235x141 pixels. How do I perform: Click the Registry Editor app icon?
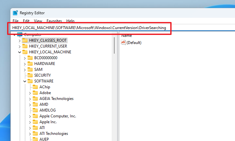(15, 13)
